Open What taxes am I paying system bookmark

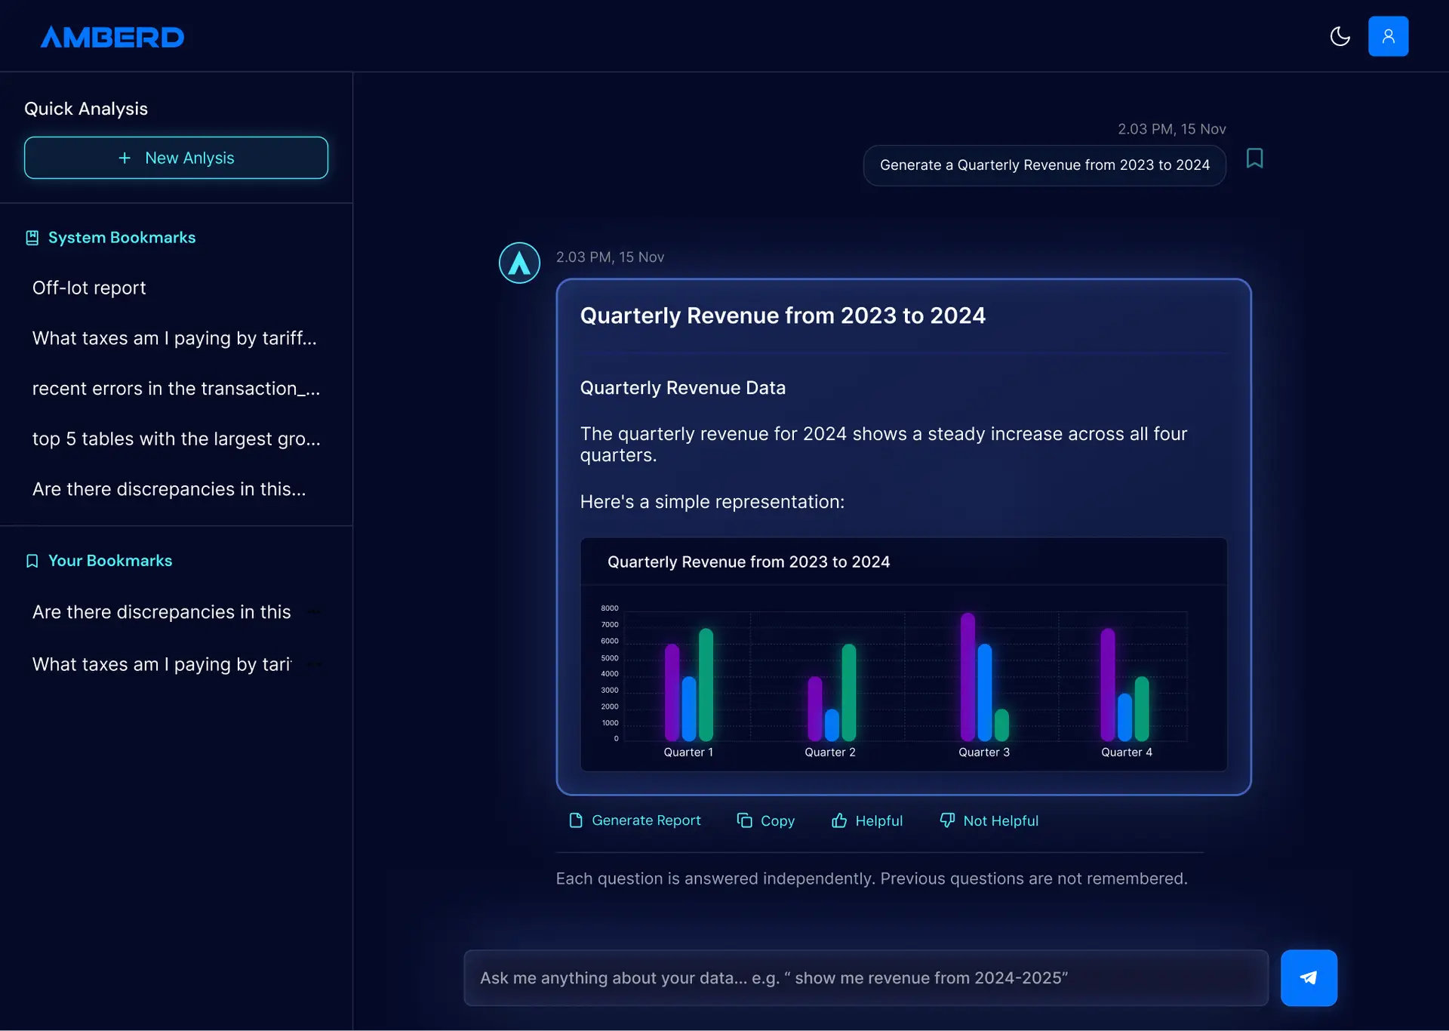174,338
